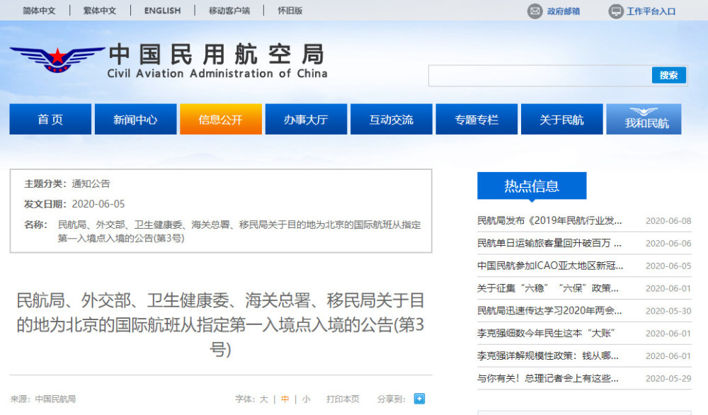Click the announcement name in info box
Viewport: 708px width, 415px height.
coord(239,231)
